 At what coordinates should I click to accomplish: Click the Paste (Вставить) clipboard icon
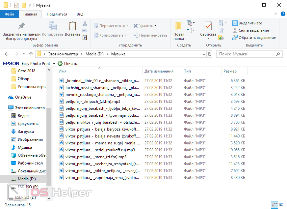[72, 26]
